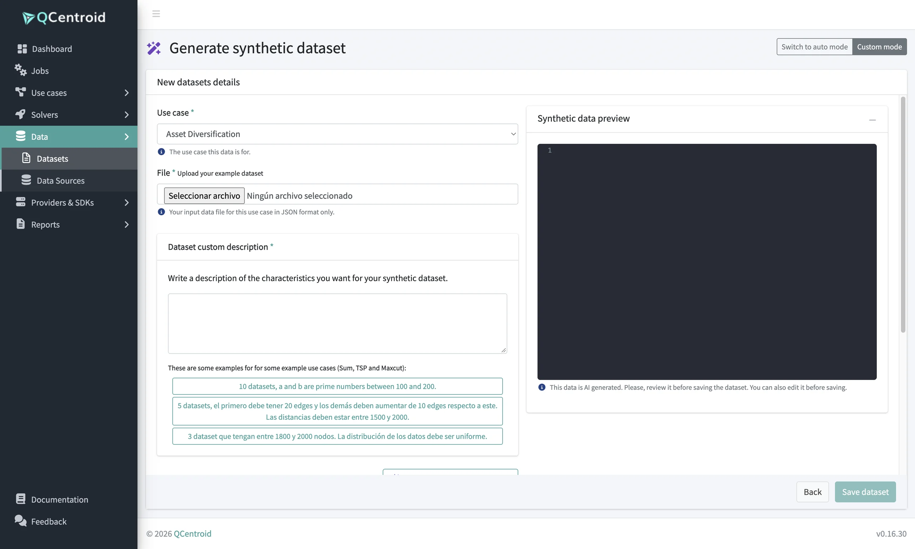915x549 pixels.
Task: Click info icon beside JSON format hint
Action: pos(161,212)
